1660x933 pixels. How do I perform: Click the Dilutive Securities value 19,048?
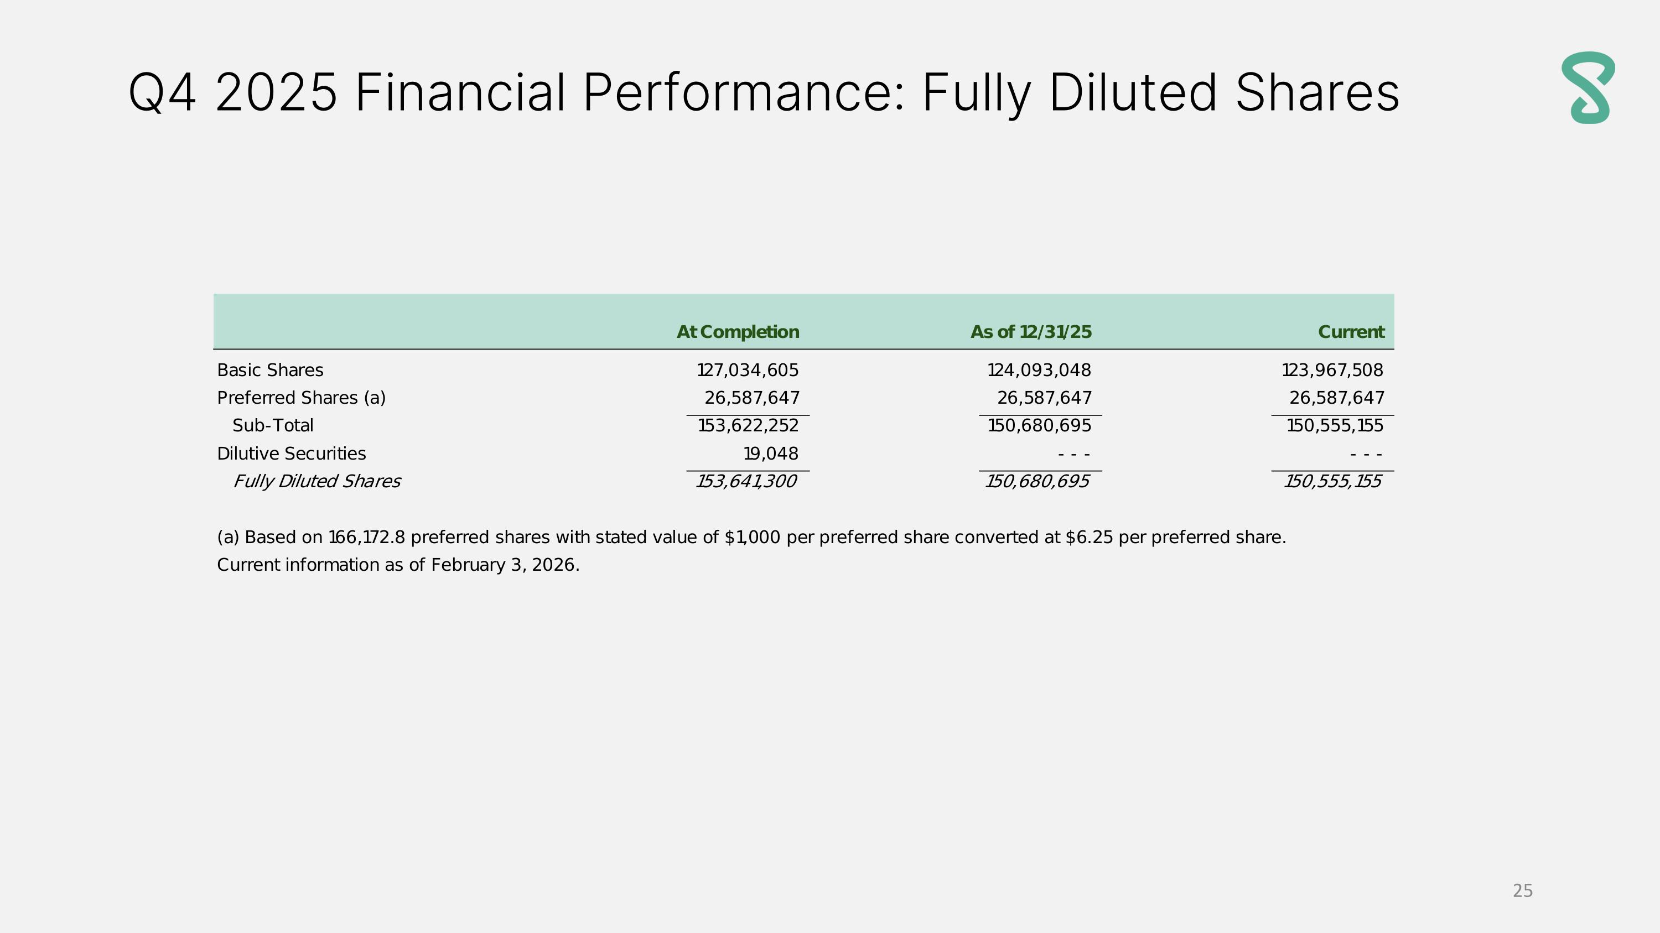(771, 454)
